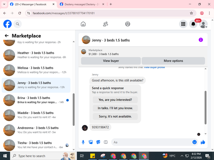Open Melissa's 3 beds 1.5 baths chat
This screenshot has width=214, height=160.
(x=36, y=70)
